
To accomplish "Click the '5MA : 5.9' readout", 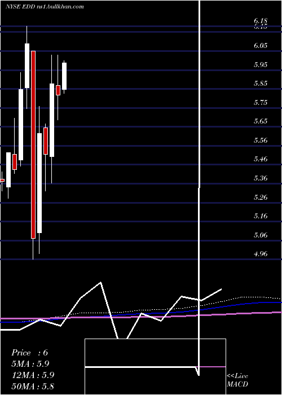I will pos(30,363).
